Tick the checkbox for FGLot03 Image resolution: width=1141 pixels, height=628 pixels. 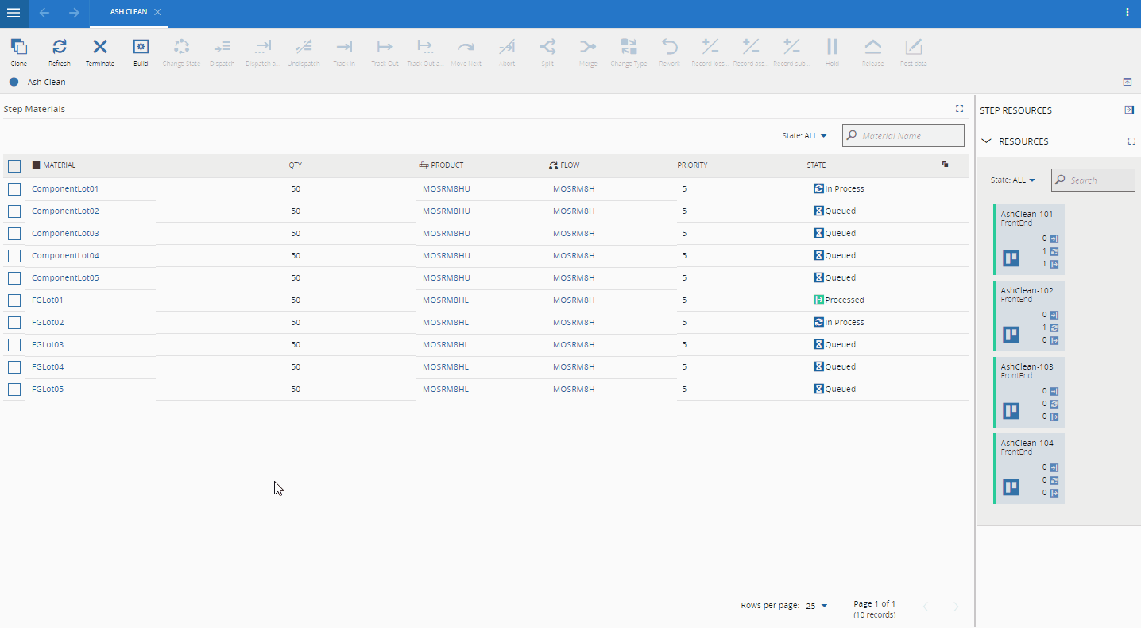click(14, 345)
